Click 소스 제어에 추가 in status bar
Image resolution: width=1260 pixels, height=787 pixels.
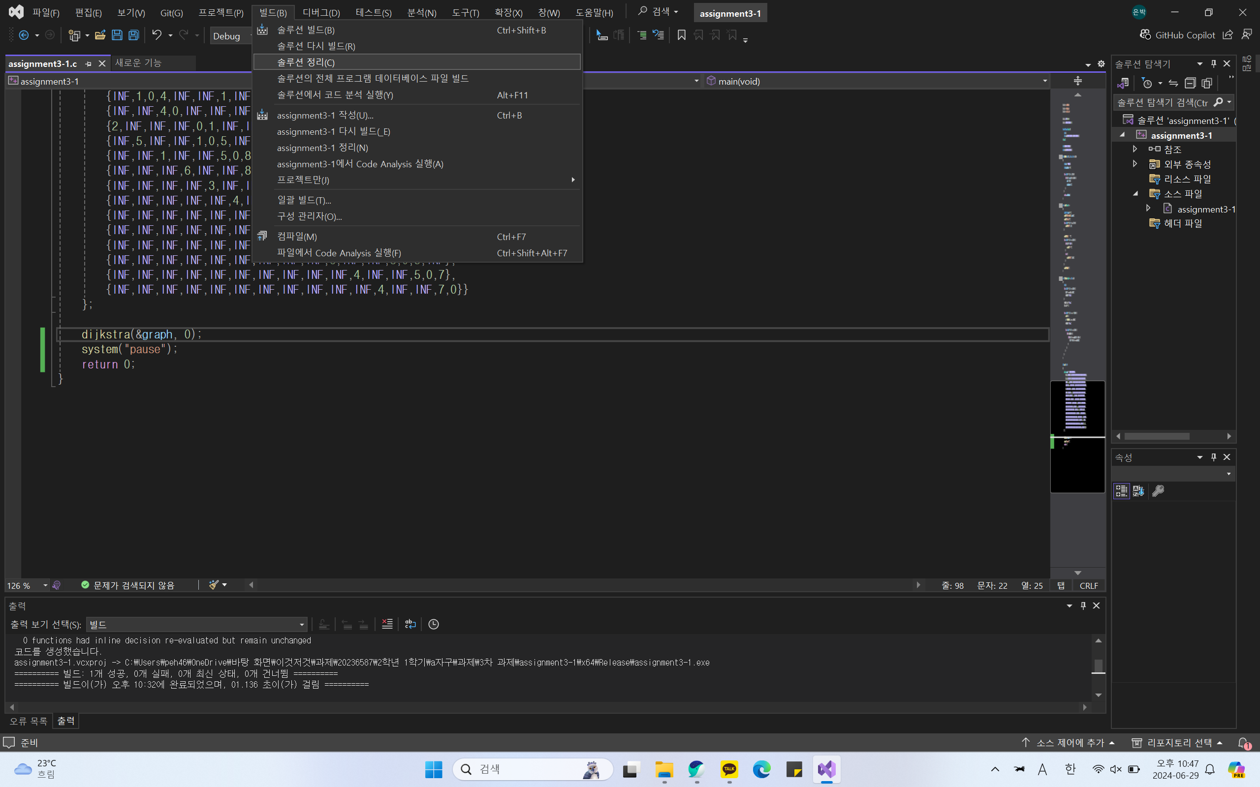click(1070, 743)
